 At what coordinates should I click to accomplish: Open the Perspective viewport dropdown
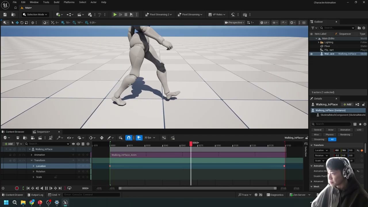(x=235, y=22)
